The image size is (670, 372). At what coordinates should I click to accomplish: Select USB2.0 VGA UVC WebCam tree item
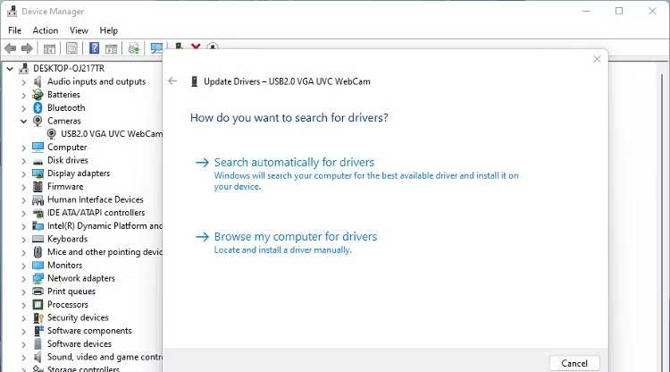(112, 134)
